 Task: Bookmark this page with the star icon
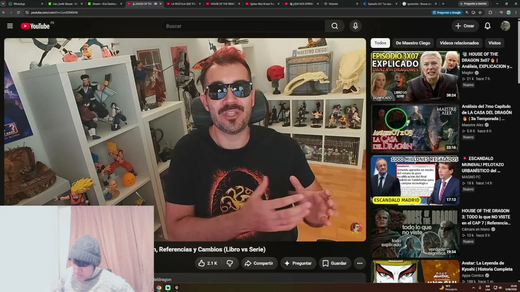point(480,13)
